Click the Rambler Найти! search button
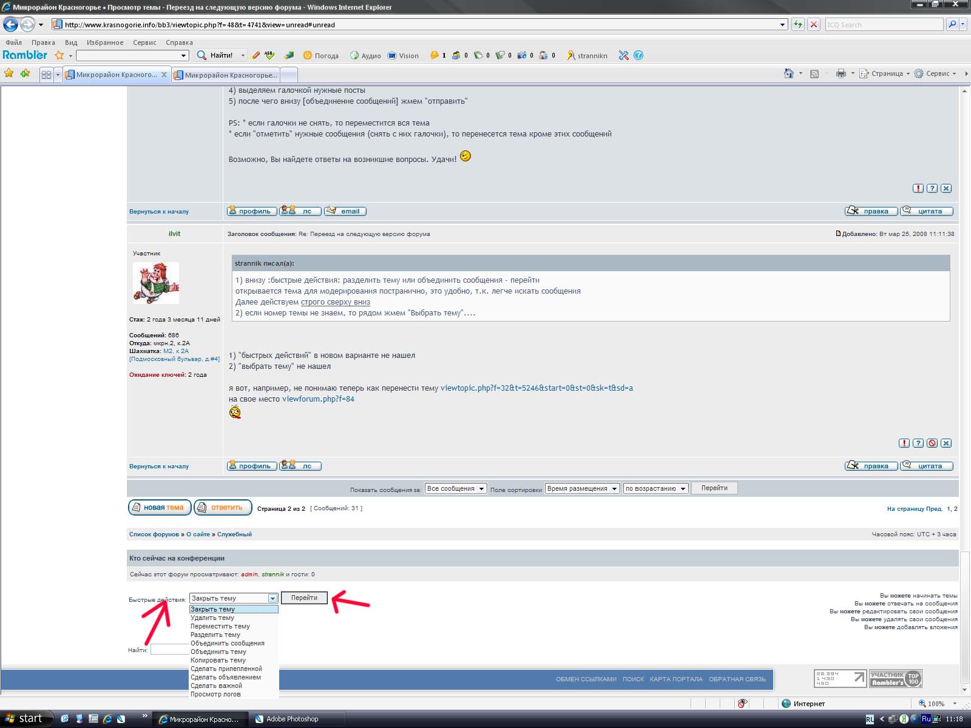 click(x=215, y=55)
